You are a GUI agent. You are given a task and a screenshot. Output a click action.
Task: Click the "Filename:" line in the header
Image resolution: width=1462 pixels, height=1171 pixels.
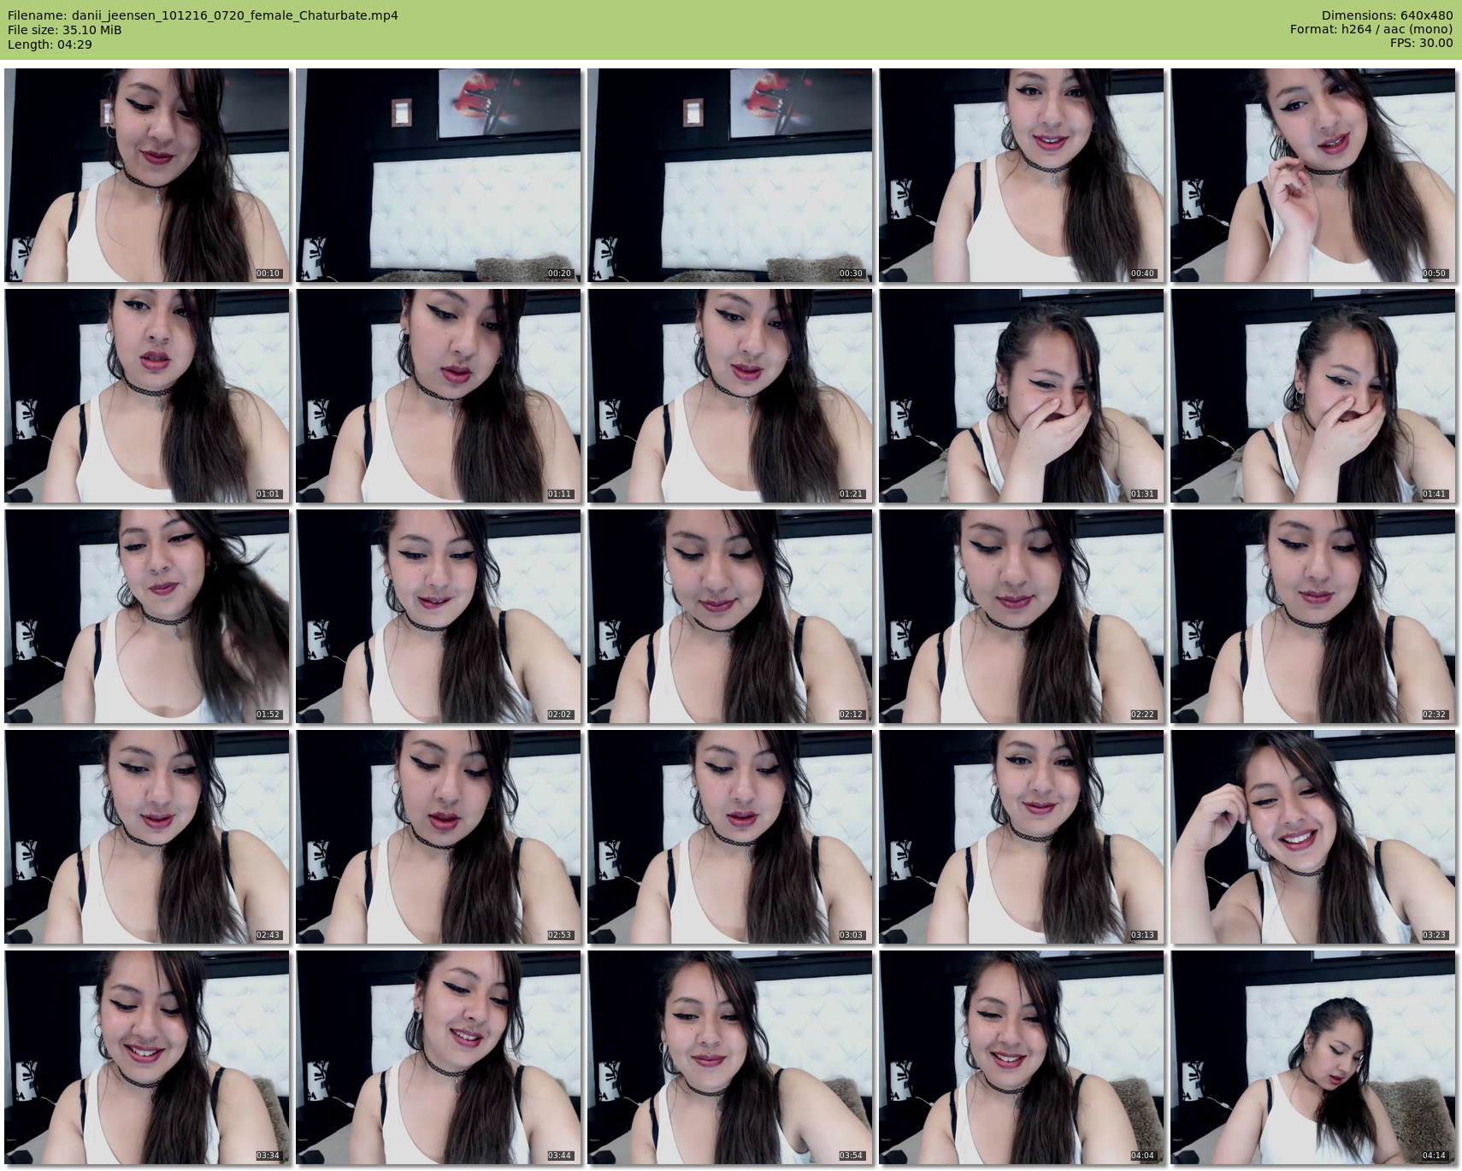point(203,15)
